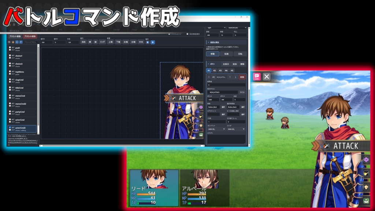Viewport: 375px width, 211px height.
Task: Select the titleCmd preset row
Action: [22, 89]
